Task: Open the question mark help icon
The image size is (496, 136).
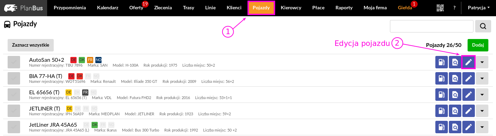Action: click(454, 8)
